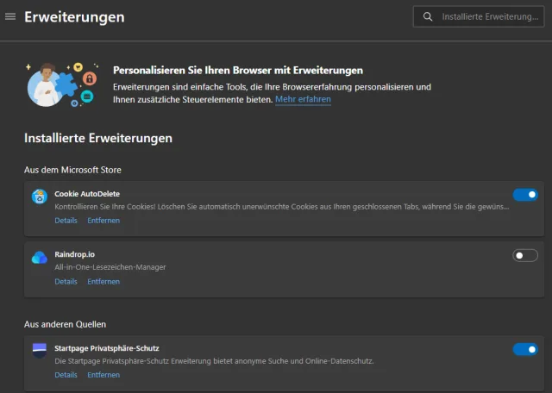
Task: Open the hamburger navigation menu
Action: pyautogui.click(x=10, y=16)
